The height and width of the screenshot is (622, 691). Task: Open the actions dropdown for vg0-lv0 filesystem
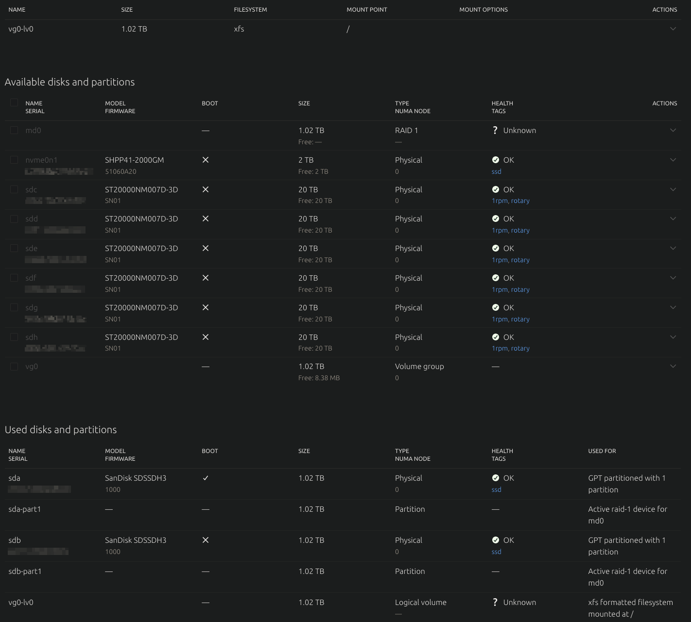[x=673, y=29]
